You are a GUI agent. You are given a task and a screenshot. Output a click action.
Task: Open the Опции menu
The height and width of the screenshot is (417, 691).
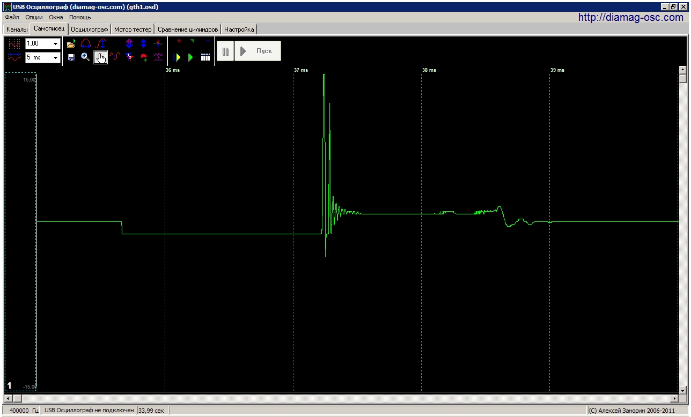pos(34,17)
